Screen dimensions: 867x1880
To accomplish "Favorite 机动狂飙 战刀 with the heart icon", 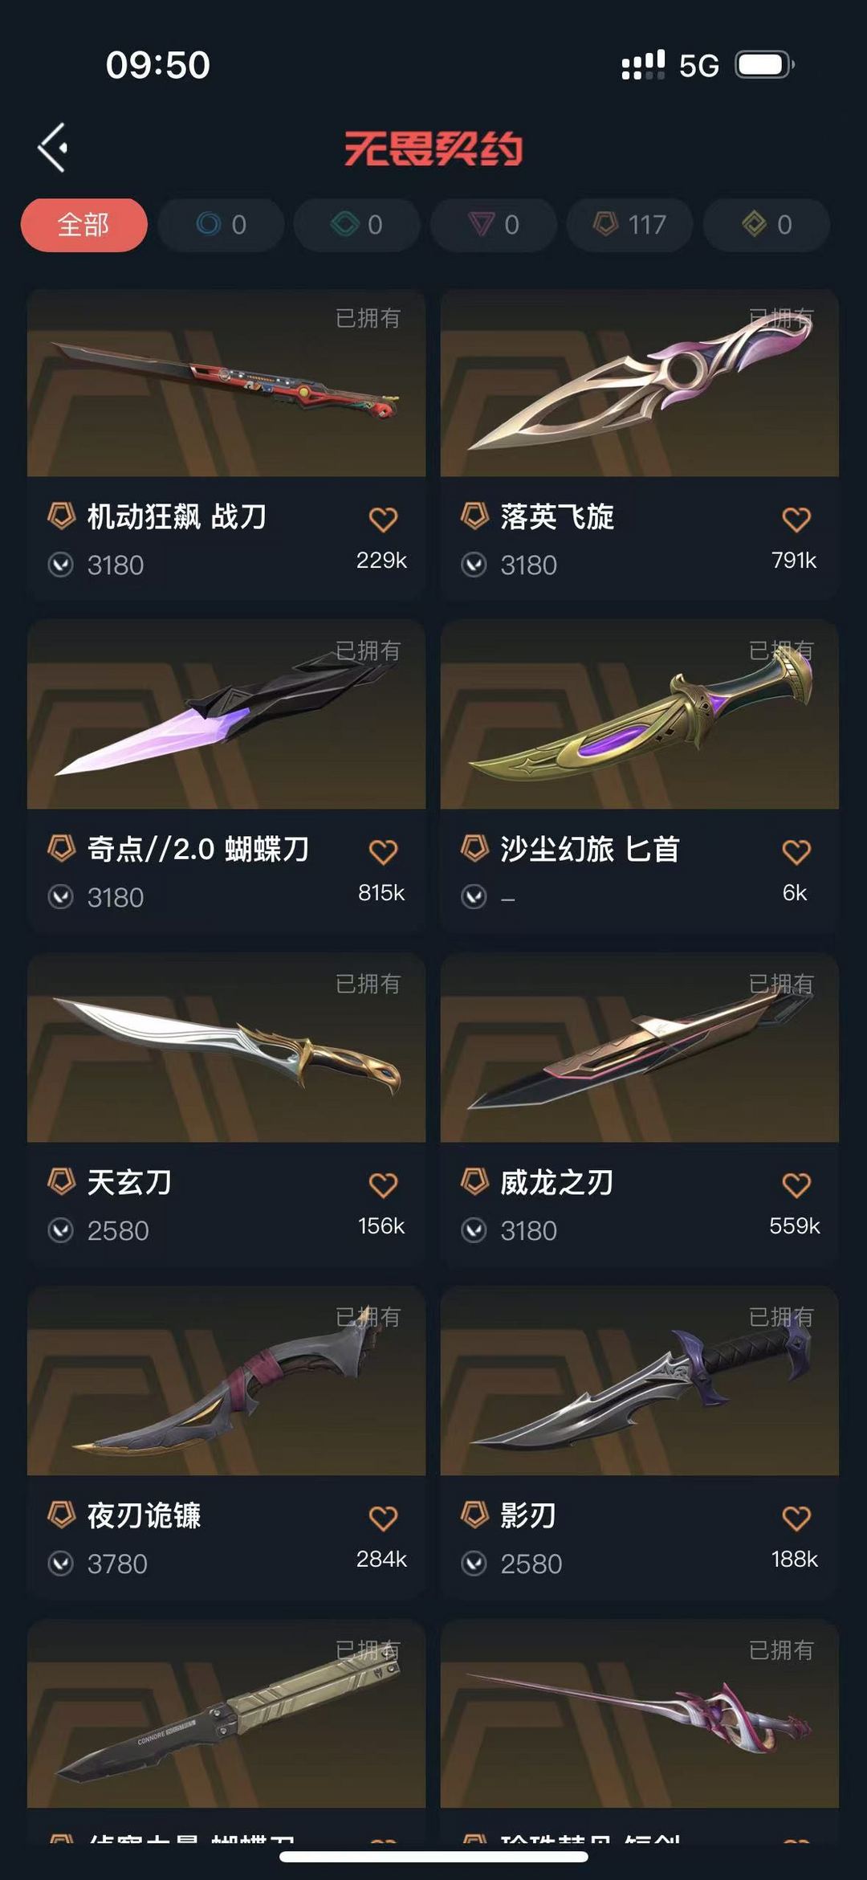I will tap(383, 520).
